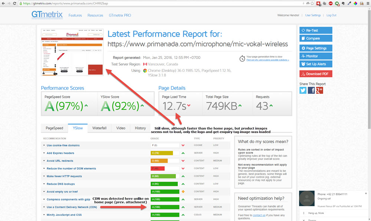Click Set Up Alerts button
The height and width of the screenshot is (221, 371).
click(316, 64)
